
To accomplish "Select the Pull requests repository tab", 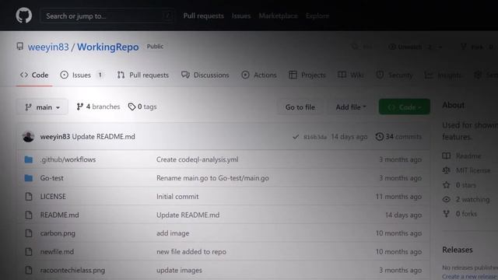I will (x=143, y=75).
